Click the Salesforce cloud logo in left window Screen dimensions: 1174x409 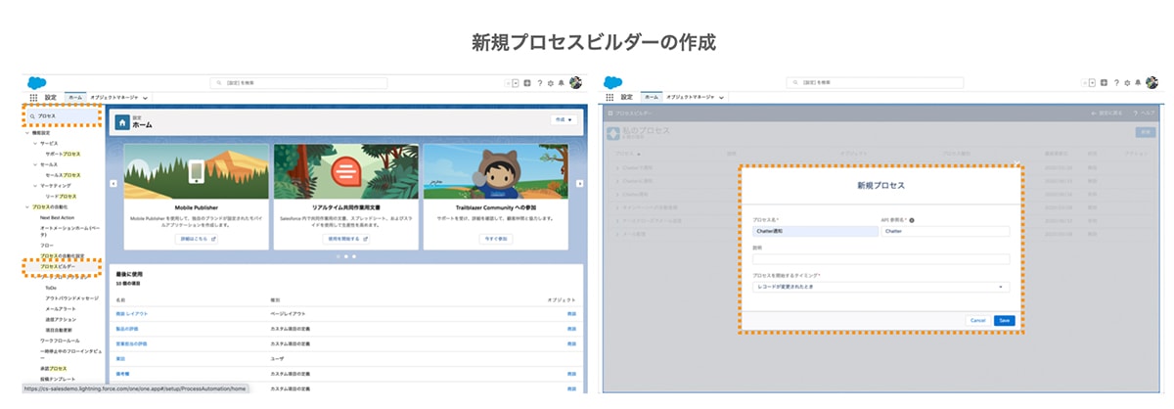coord(35,82)
